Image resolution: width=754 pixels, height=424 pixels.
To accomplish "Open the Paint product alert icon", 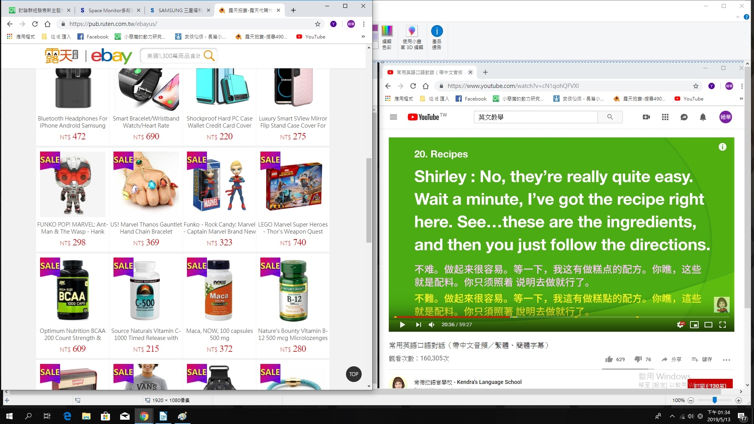I will tap(437, 37).
